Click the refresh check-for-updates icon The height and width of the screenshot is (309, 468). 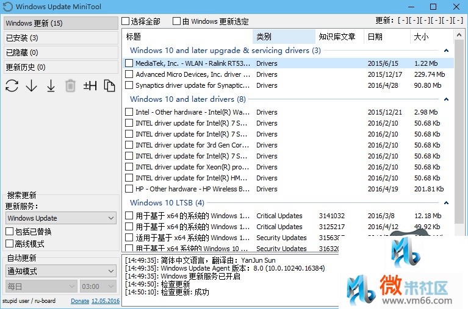click(x=12, y=86)
